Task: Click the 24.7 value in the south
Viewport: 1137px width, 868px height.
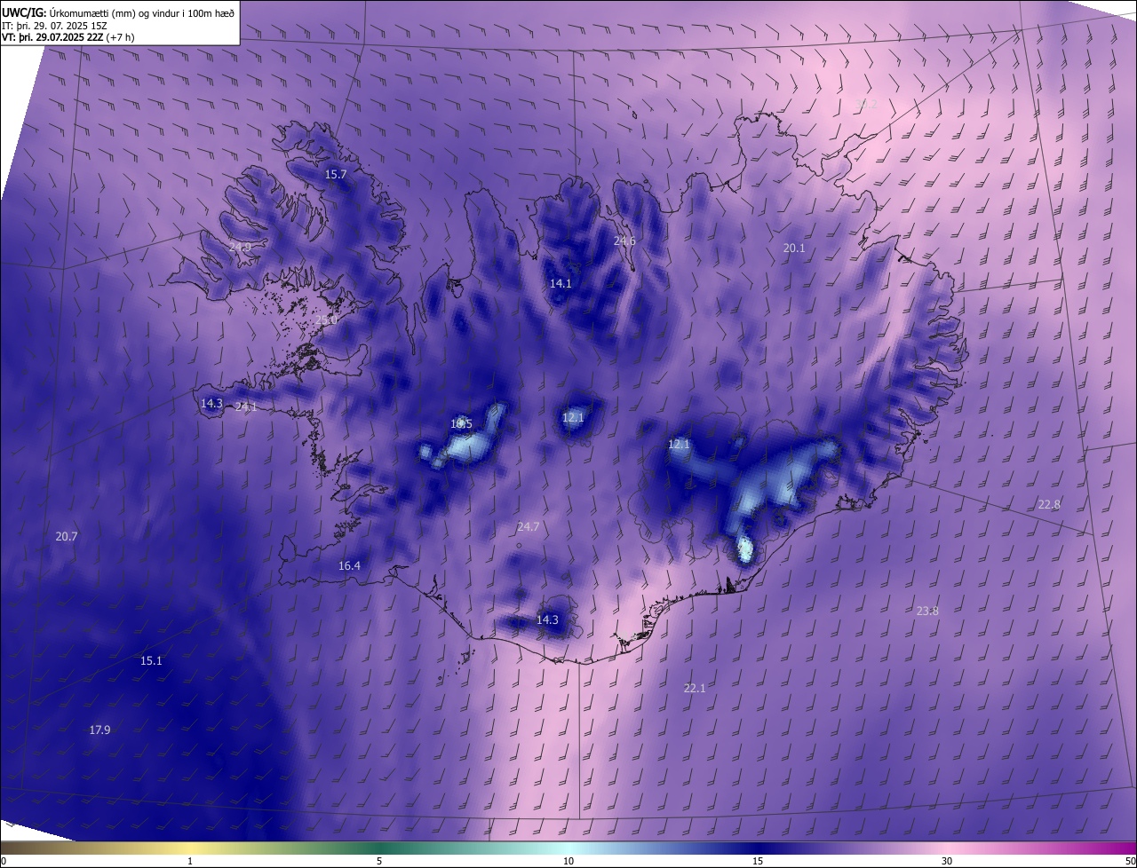Action: click(528, 527)
